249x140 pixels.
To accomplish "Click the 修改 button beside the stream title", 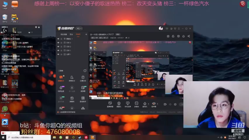I will click(x=118, y=35).
